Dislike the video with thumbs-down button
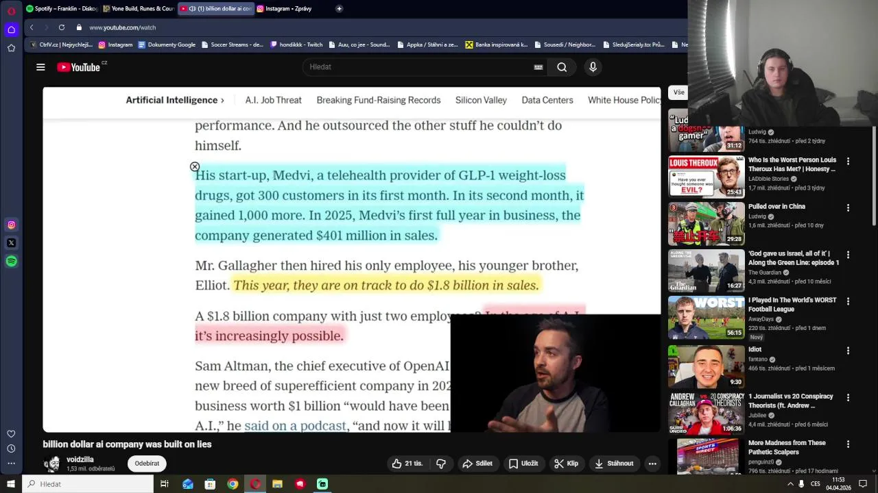 441,464
